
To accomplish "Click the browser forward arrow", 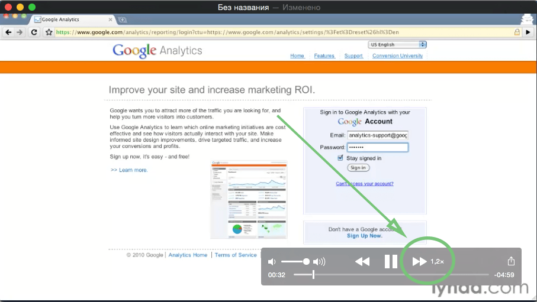I will (20, 32).
